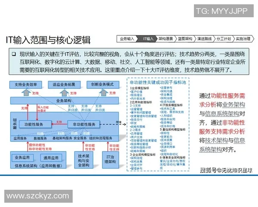Click the red 导入功能性需求 label

43,109
